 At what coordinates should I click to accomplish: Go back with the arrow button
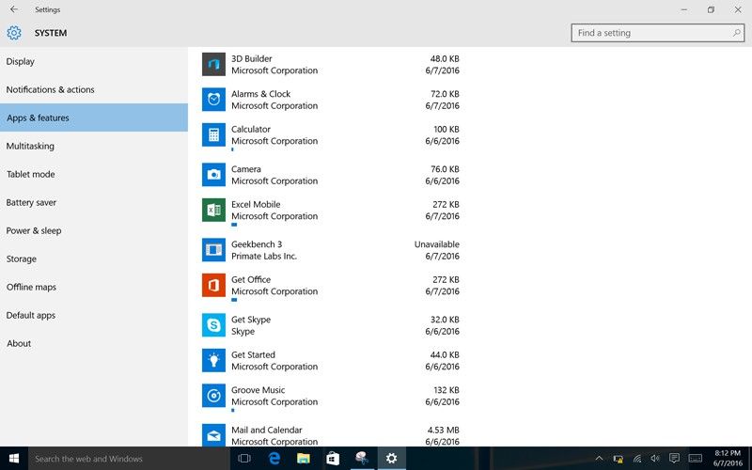[14, 9]
